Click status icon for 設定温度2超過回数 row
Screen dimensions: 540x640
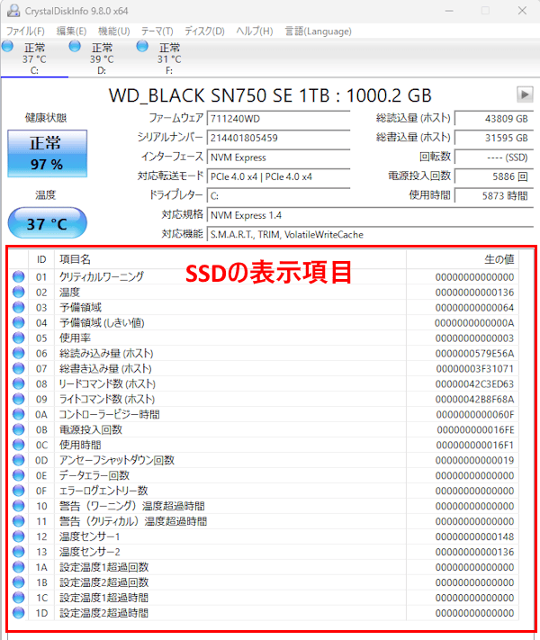pos(18,582)
